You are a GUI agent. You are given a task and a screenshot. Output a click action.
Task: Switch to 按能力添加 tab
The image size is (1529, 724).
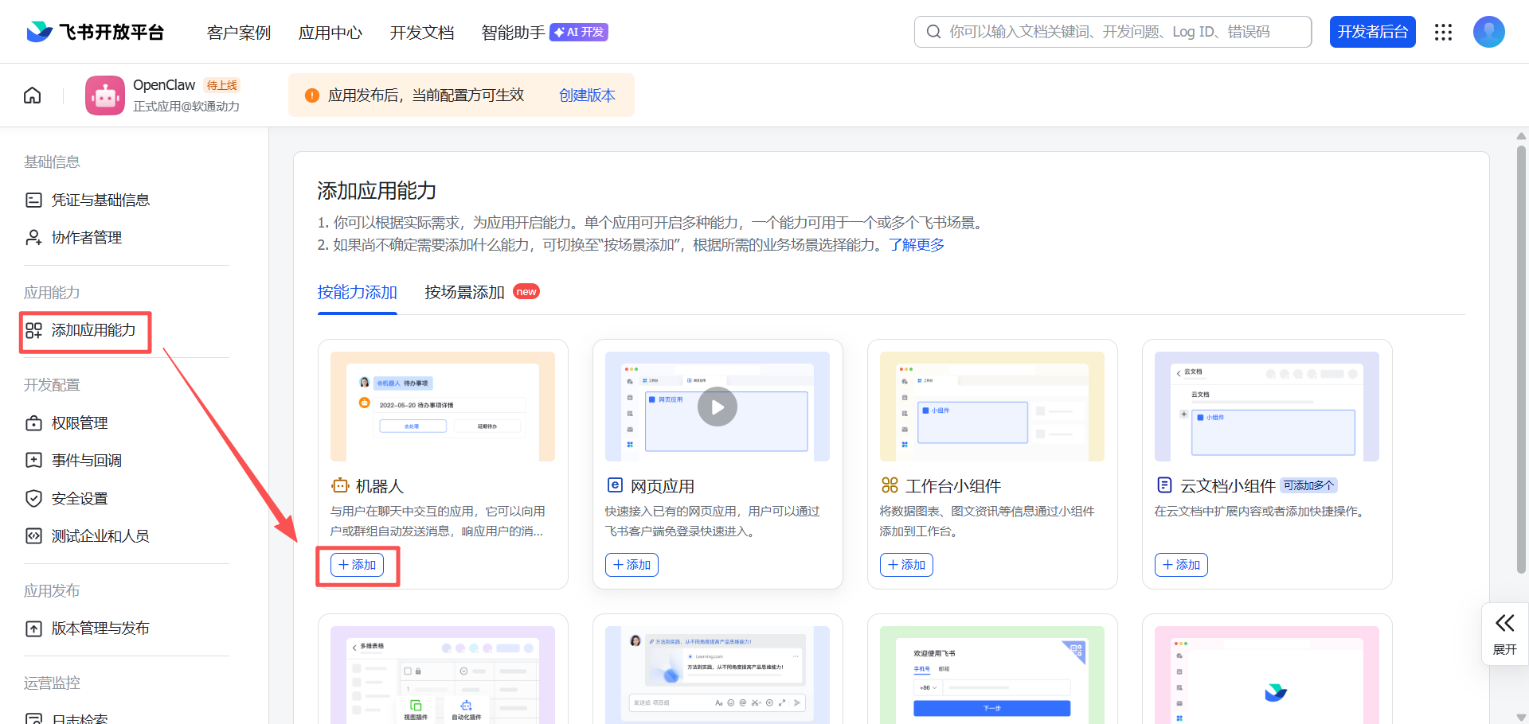pyautogui.click(x=357, y=292)
